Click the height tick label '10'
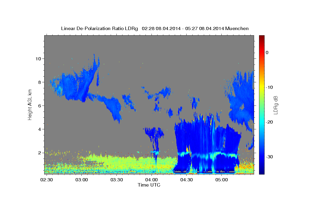Screen dimensions: 314x209 pos(38,59)
